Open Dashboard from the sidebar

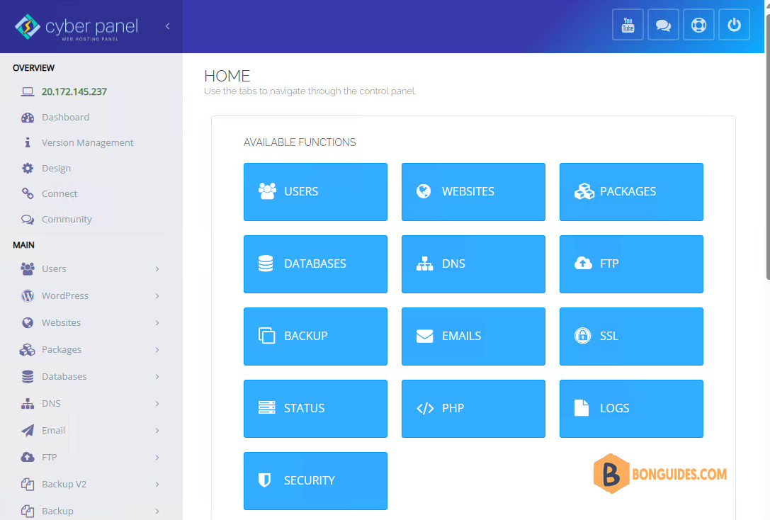pos(65,118)
